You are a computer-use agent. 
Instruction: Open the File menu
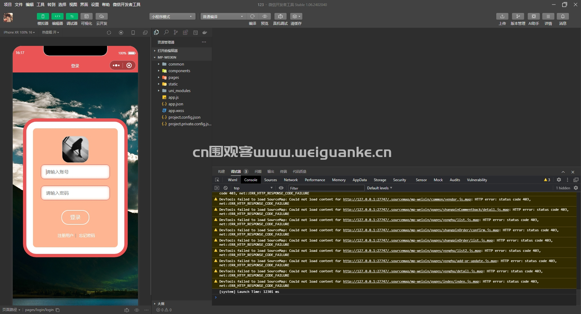click(19, 5)
